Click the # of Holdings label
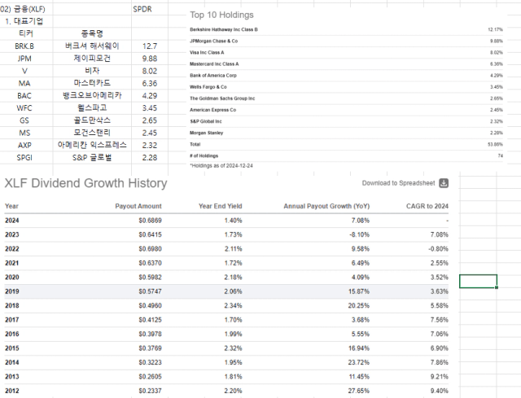The image size is (521, 398). (204, 155)
